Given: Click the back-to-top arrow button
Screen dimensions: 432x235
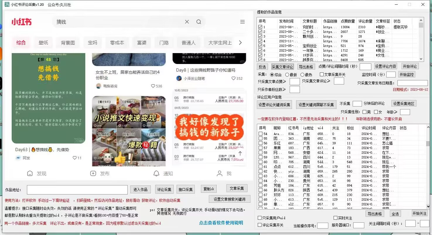Looking at the screenshot, I should click(240, 153).
